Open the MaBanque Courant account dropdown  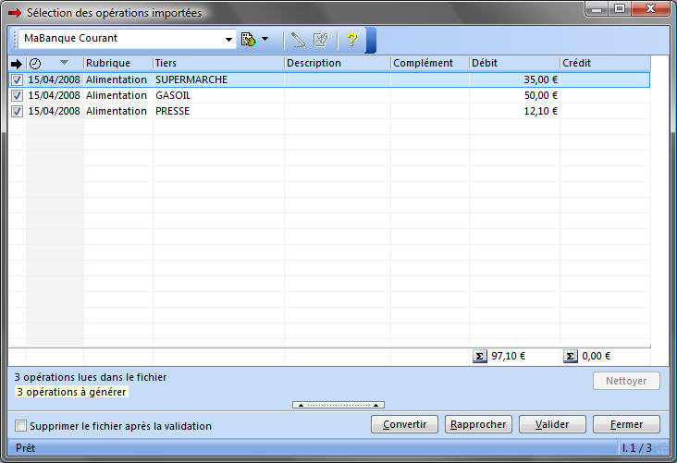[x=229, y=40]
